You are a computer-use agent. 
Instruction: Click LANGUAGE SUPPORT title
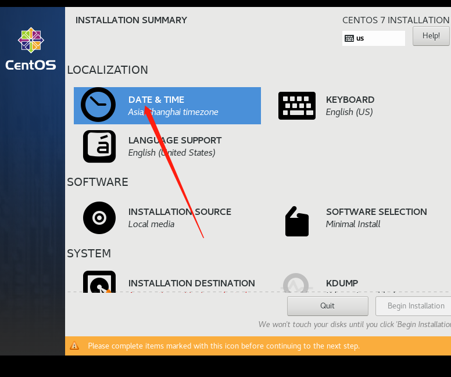(x=175, y=141)
